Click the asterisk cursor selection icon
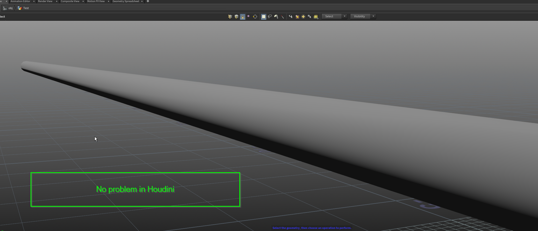This screenshot has height=231, width=538. click(x=310, y=17)
